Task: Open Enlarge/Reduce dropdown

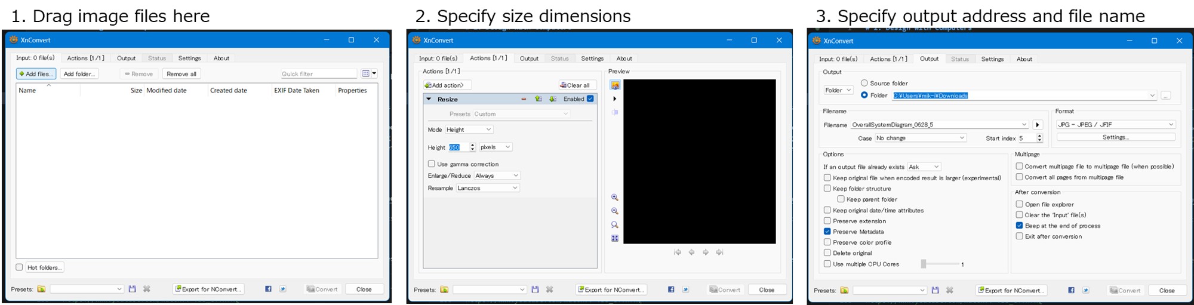Action: coord(497,175)
